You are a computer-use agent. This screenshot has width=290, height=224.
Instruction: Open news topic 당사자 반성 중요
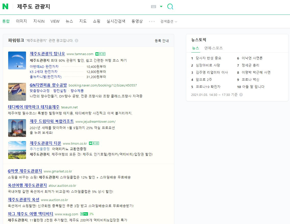pos(208,58)
